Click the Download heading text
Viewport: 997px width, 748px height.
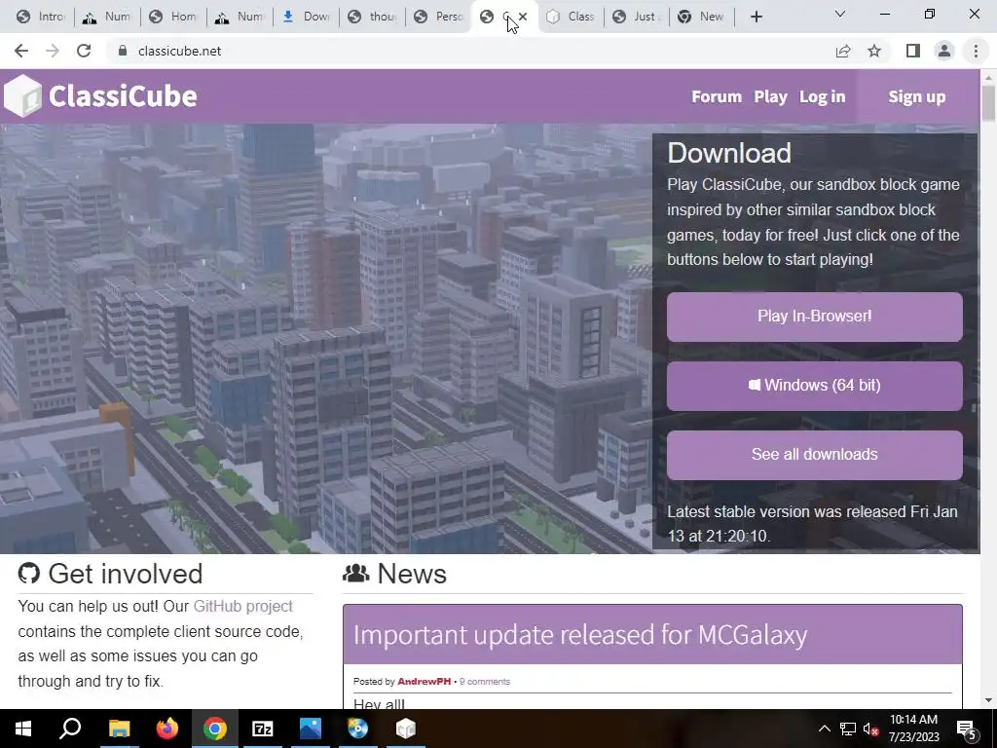coord(729,153)
